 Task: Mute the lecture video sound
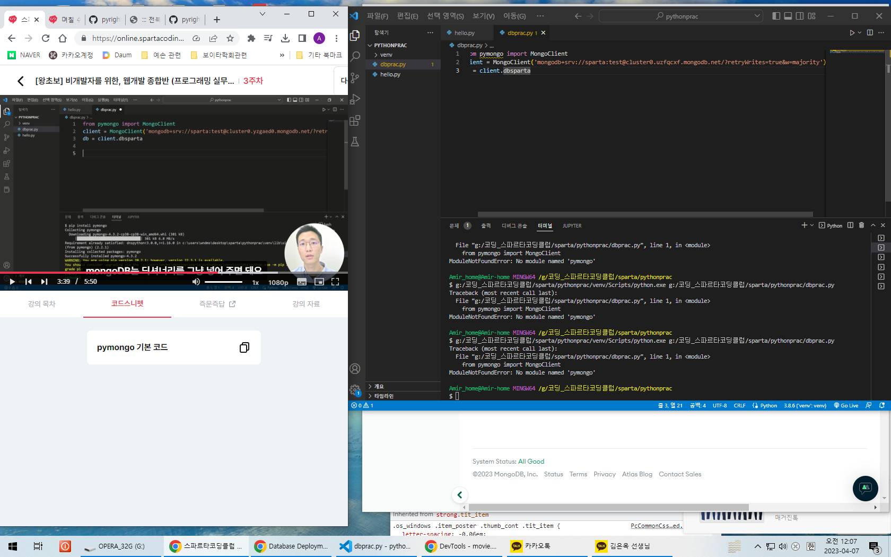click(196, 282)
